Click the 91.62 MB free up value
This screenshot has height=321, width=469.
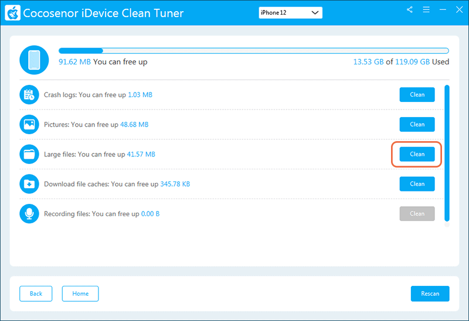coord(74,62)
